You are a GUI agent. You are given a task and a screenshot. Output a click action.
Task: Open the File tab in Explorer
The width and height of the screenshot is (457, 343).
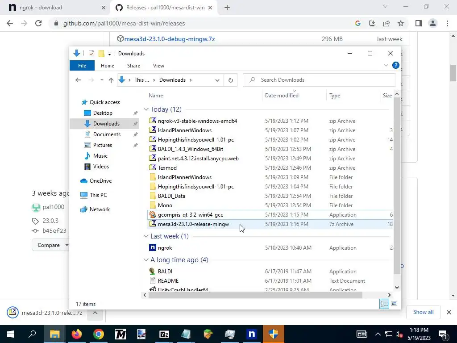(82, 66)
